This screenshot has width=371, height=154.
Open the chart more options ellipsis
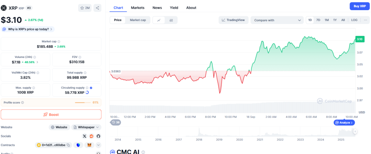(366, 20)
